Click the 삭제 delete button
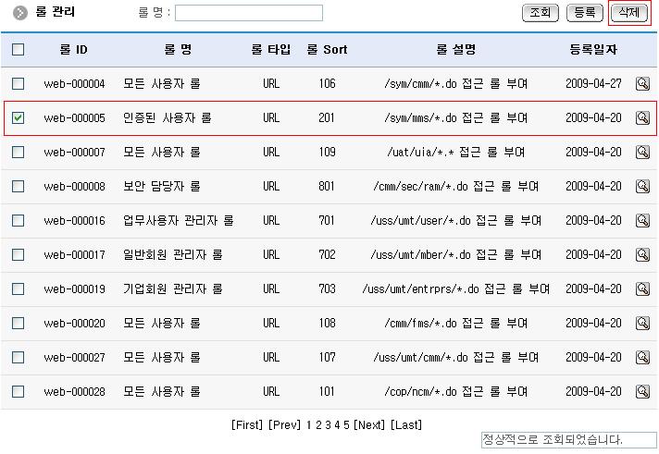659x454 pixels. tap(629, 13)
